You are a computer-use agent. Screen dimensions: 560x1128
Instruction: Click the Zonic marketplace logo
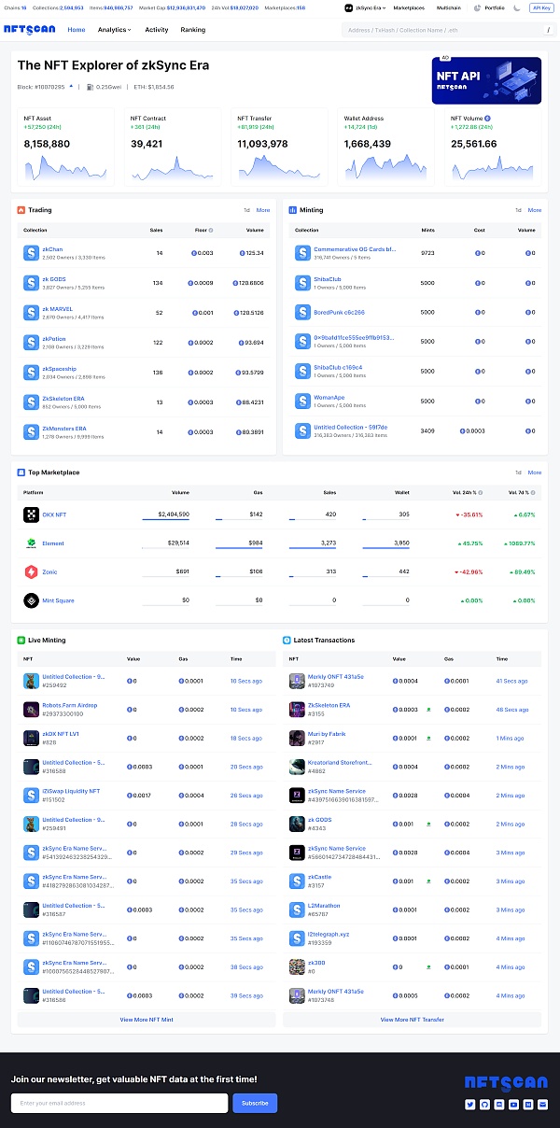30,571
